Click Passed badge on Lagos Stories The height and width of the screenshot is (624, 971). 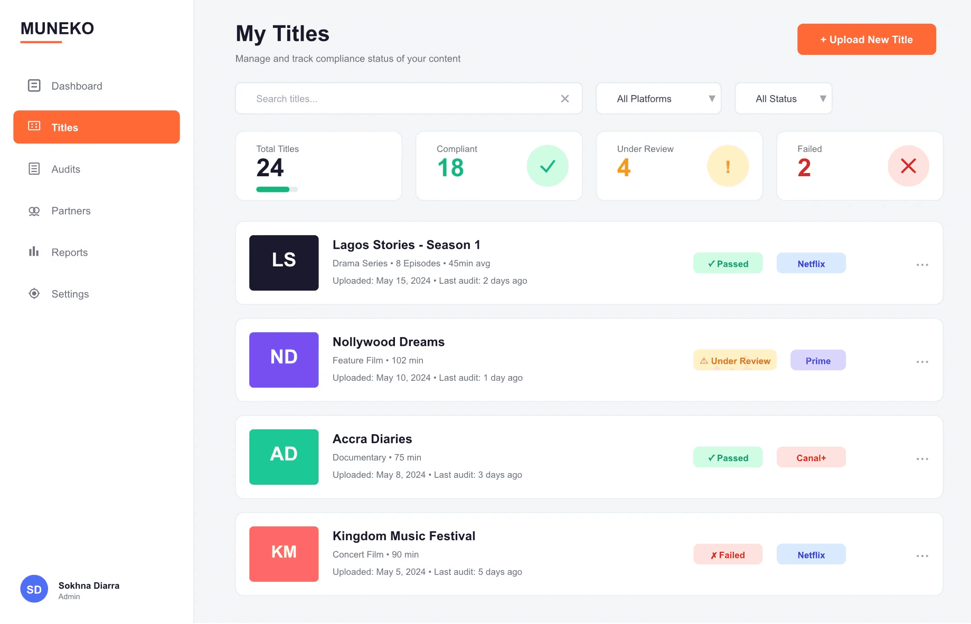728,263
